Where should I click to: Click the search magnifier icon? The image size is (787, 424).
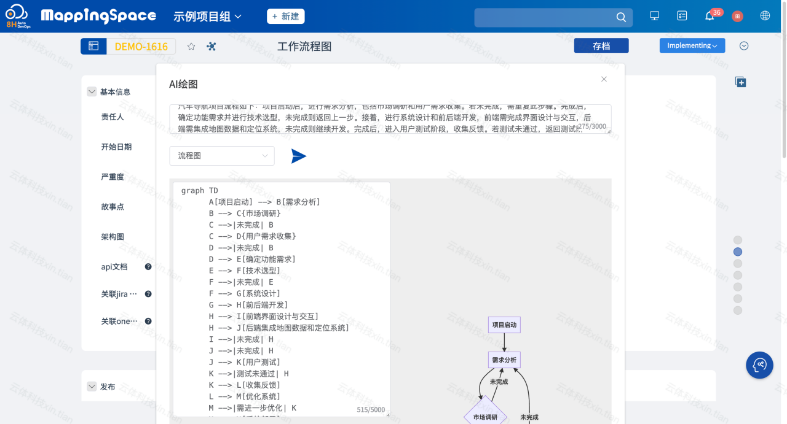coord(621,17)
